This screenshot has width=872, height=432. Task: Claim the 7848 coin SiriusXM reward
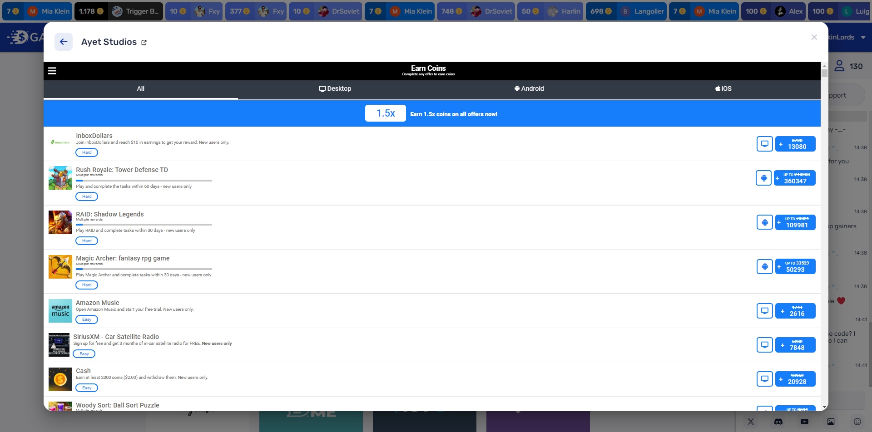pos(795,345)
